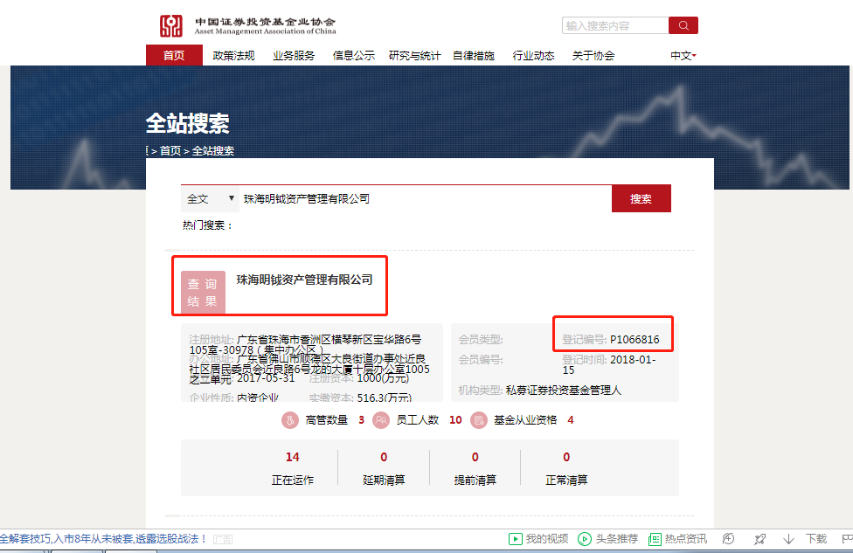Open the 研究与统计 section
853x553 pixels.
[x=413, y=55]
